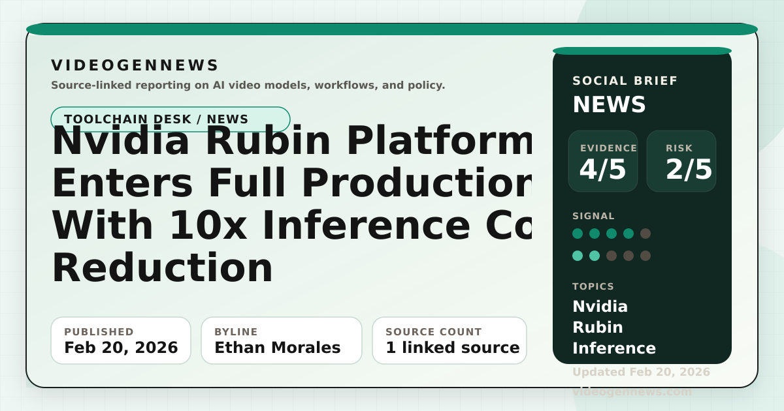Open the Rubin topic
This screenshot has height=411, width=784.
pos(598,327)
